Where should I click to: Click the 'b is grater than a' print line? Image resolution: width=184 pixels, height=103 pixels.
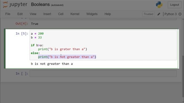click(x=63, y=49)
